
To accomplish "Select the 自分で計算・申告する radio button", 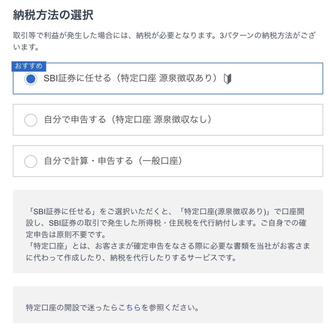I will 31,161.
